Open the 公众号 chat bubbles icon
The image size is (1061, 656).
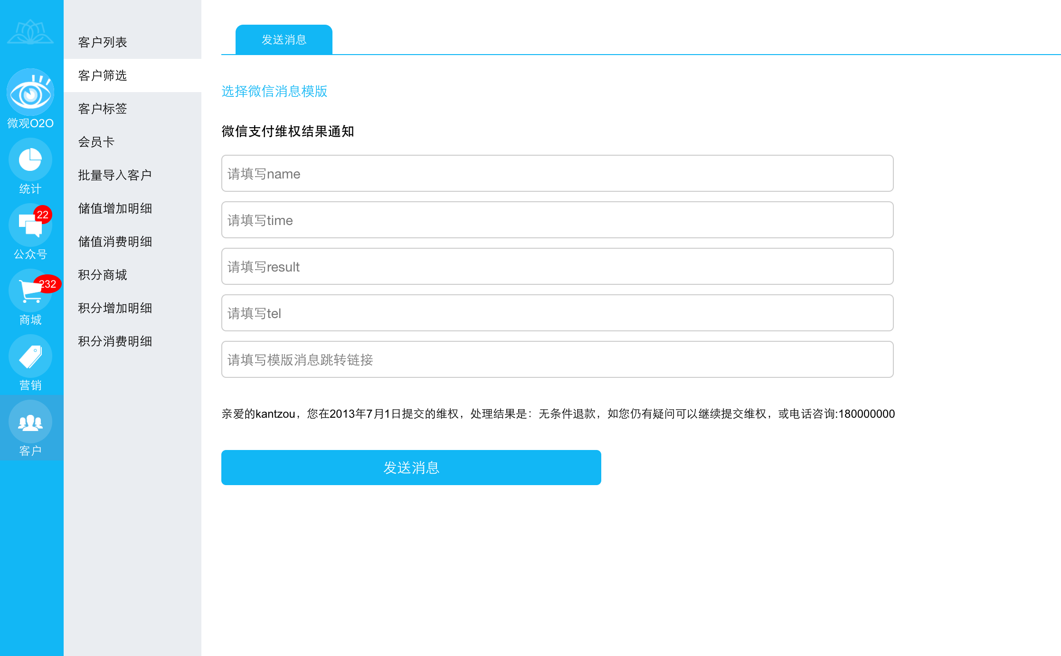tap(30, 225)
